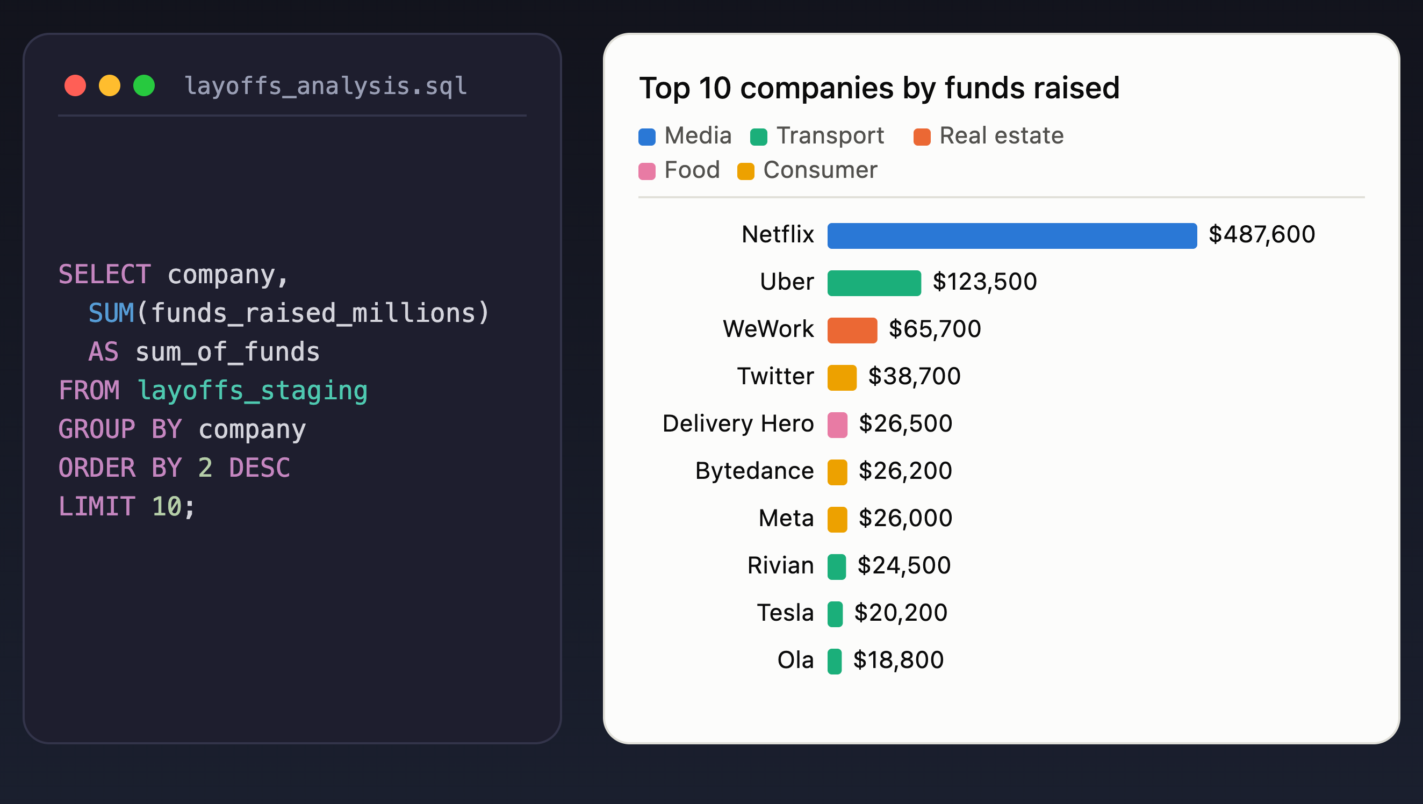Click the red close dot in code window

(75, 85)
